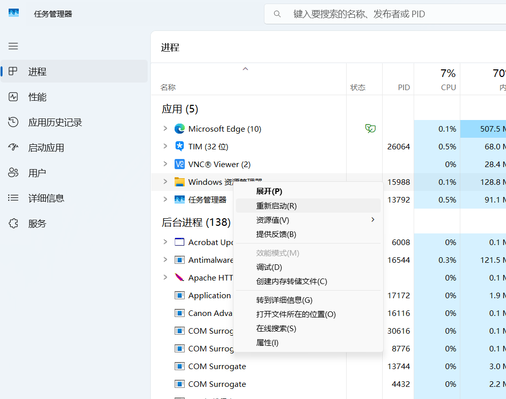
Task: Open the 详细信息 details page
Action: (74, 198)
